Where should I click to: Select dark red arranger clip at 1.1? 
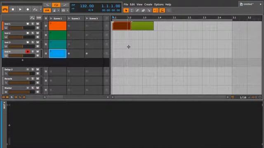[122, 25]
